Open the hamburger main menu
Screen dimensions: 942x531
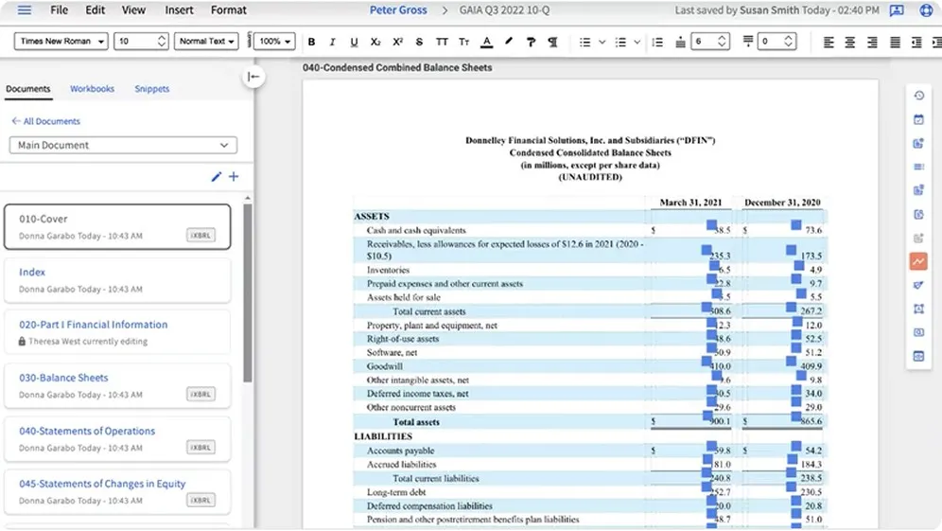[x=24, y=10]
